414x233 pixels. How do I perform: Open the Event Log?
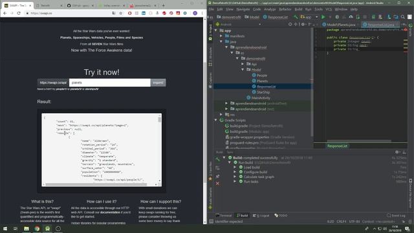pyautogui.click(x=396, y=216)
